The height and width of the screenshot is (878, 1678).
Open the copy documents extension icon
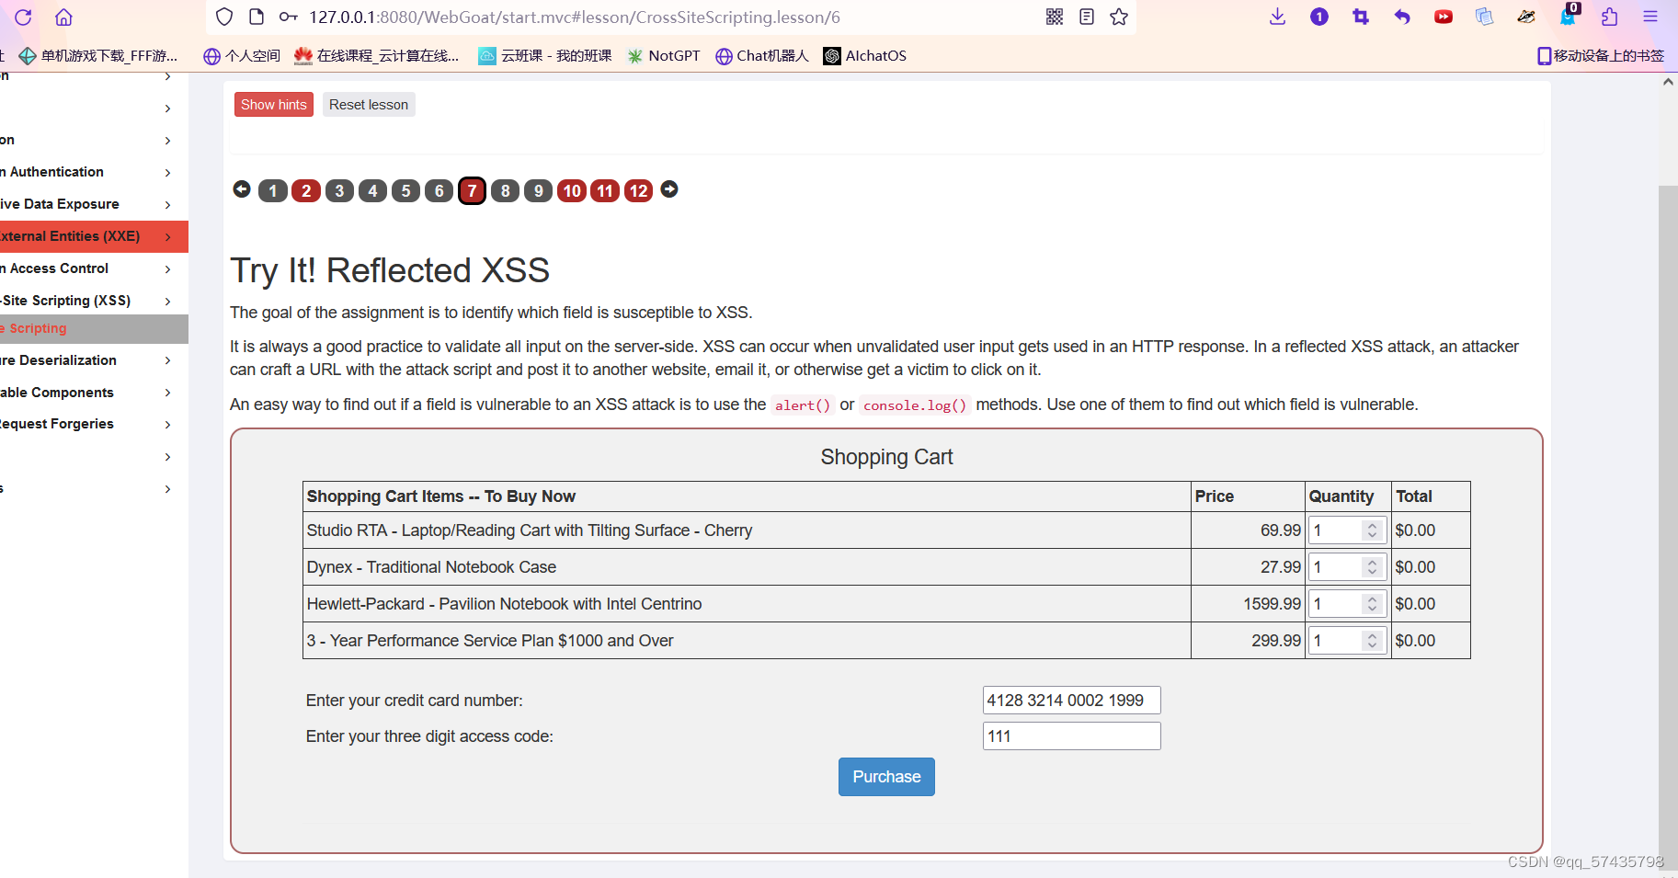pyautogui.click(x=1484, y=17)
